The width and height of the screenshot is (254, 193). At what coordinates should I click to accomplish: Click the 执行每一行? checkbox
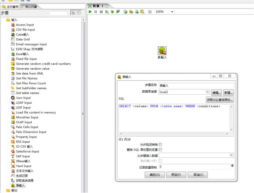(x=160, y=161)
